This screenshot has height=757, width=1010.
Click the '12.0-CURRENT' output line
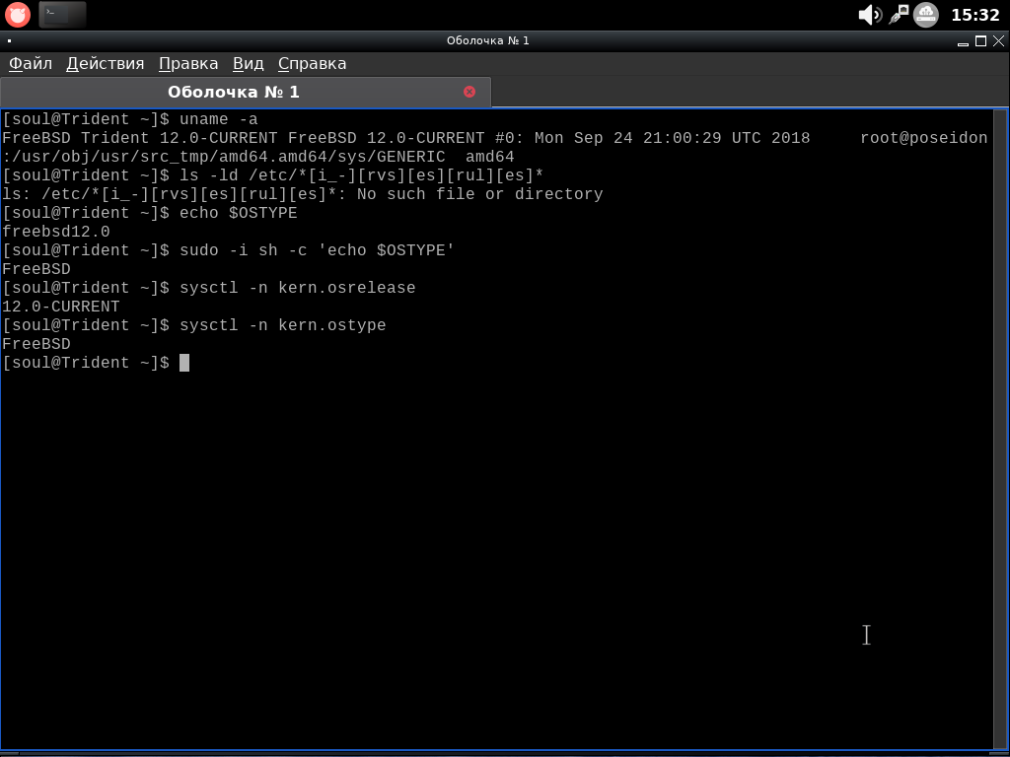(x=60, y=307)
